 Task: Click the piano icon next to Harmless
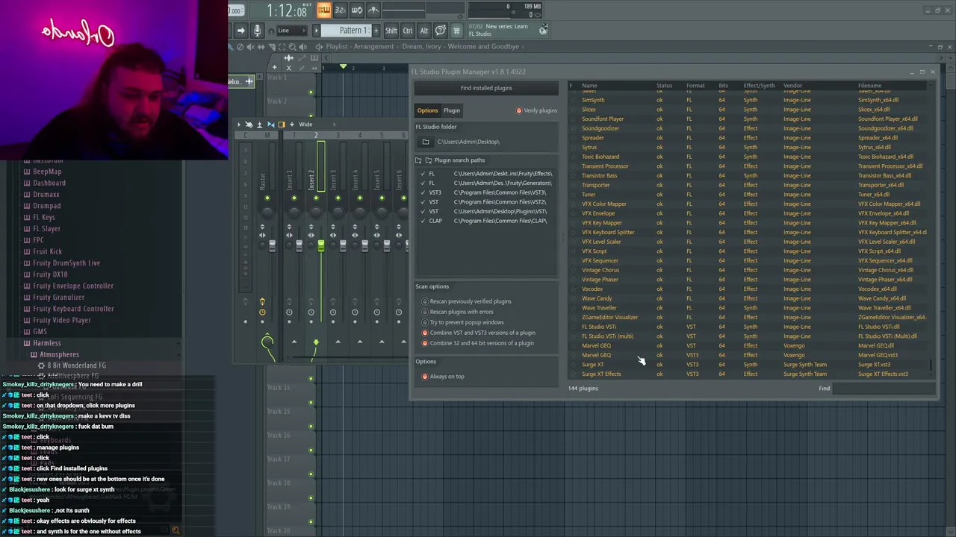click(27, 343)
